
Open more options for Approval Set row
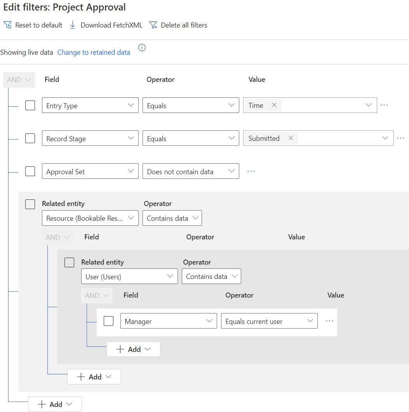coord(251,171)
